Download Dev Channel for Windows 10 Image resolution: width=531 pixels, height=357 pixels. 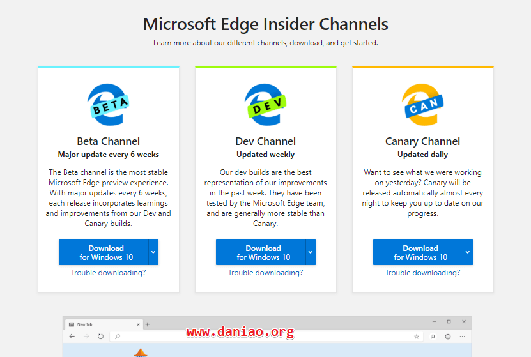click(x=261, y=252)
